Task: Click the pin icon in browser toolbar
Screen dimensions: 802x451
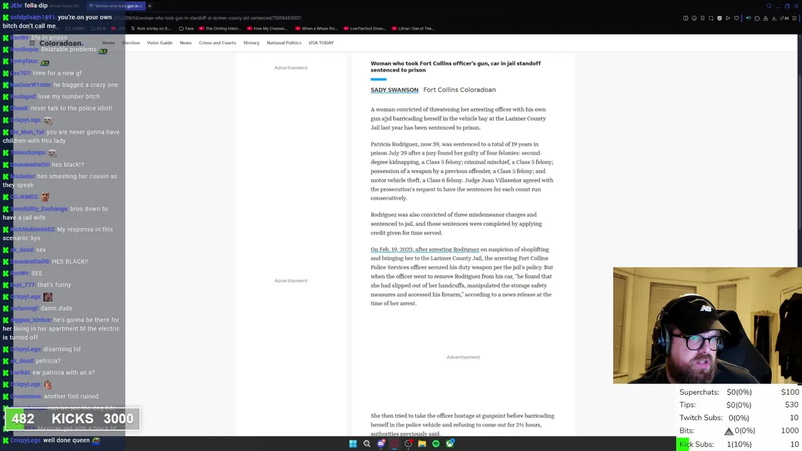Action: pyautogui.click(x=702, y=18)
